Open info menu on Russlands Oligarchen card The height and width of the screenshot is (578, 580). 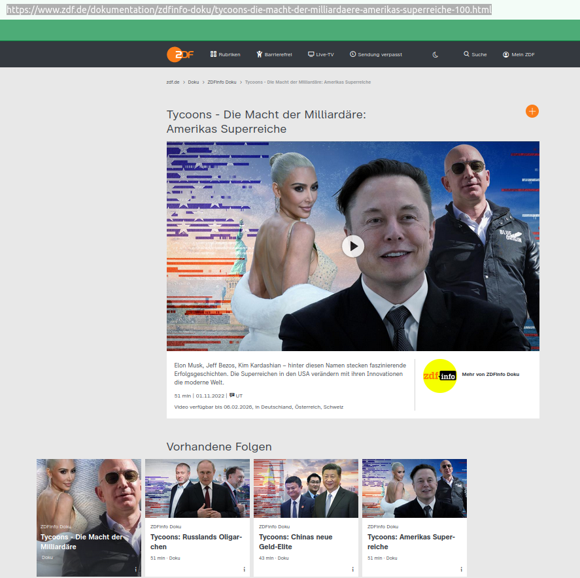click(244, 569)
